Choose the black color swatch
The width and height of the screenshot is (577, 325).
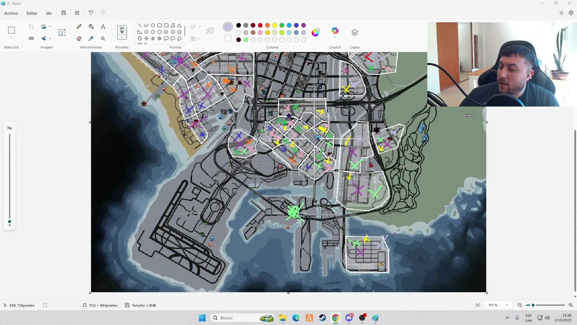click(238, 25)
